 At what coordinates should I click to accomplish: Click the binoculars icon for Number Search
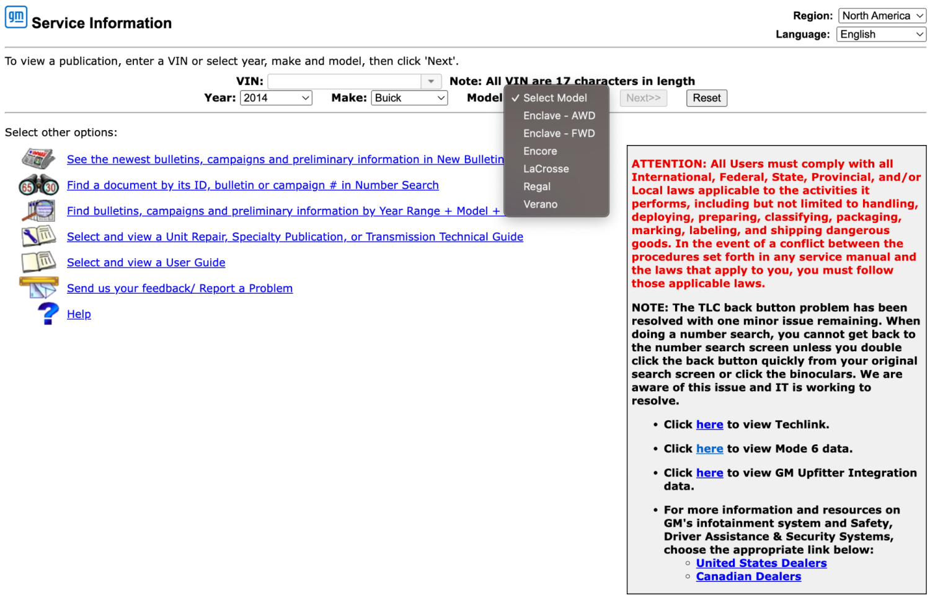tap(38, 185)
